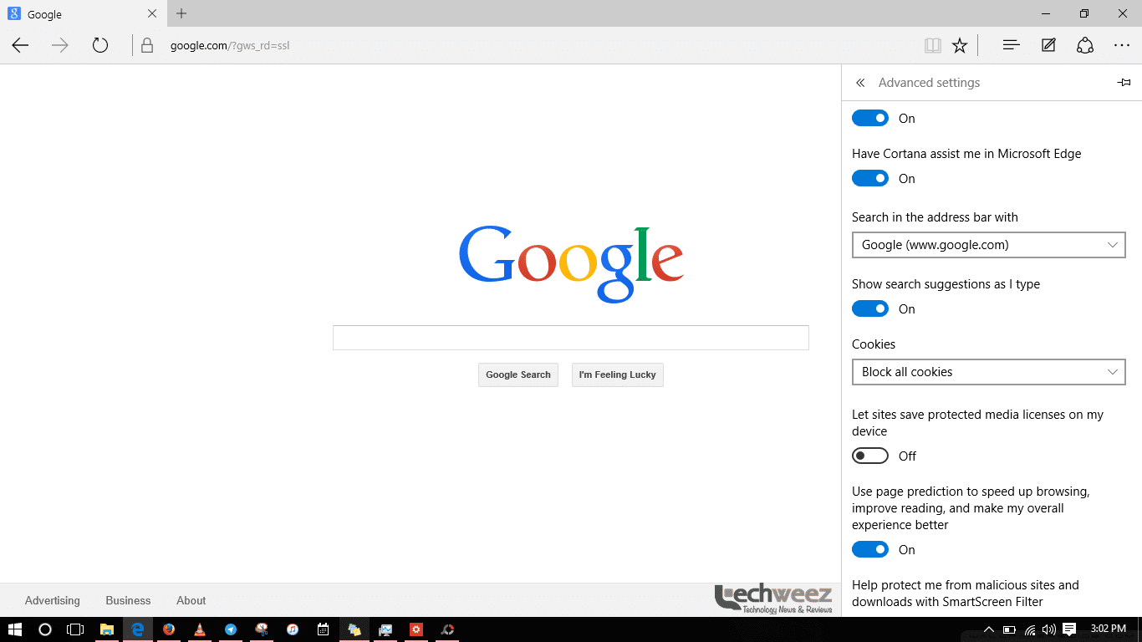Open VLC media player from taskbar
The height and width of the screenshot is (642, 1142).
[x=200, y=629]
